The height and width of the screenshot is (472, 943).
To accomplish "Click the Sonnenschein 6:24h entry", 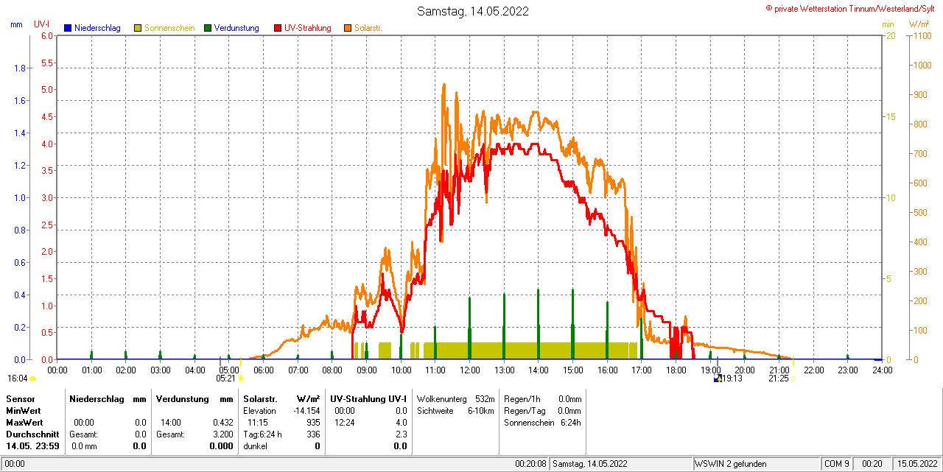I will click(x=543, y=422).
